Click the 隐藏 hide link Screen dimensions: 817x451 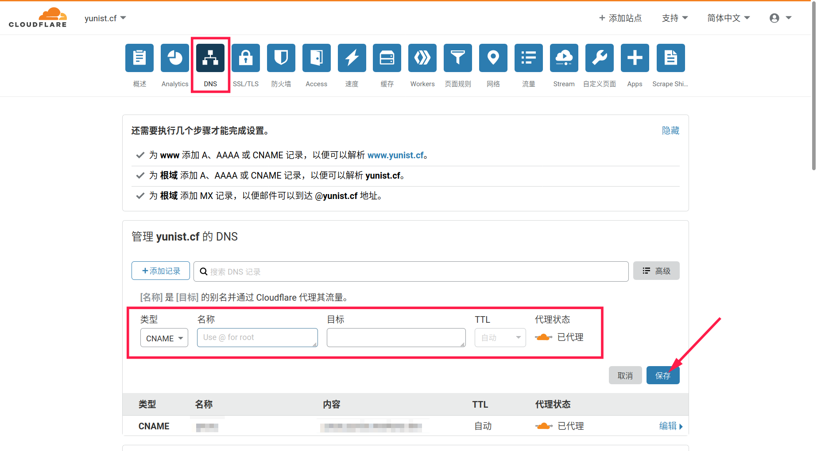(x=670, y=130)
